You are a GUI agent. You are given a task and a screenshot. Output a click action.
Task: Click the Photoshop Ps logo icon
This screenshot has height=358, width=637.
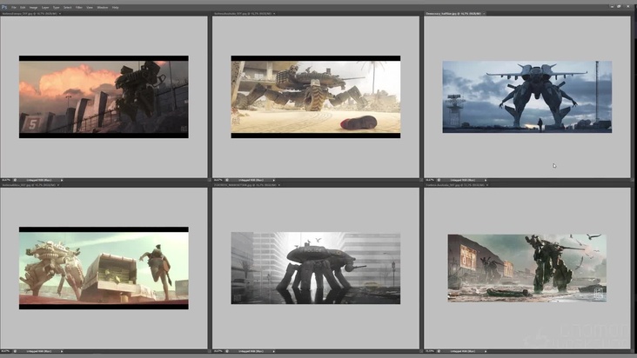(4, 7)
